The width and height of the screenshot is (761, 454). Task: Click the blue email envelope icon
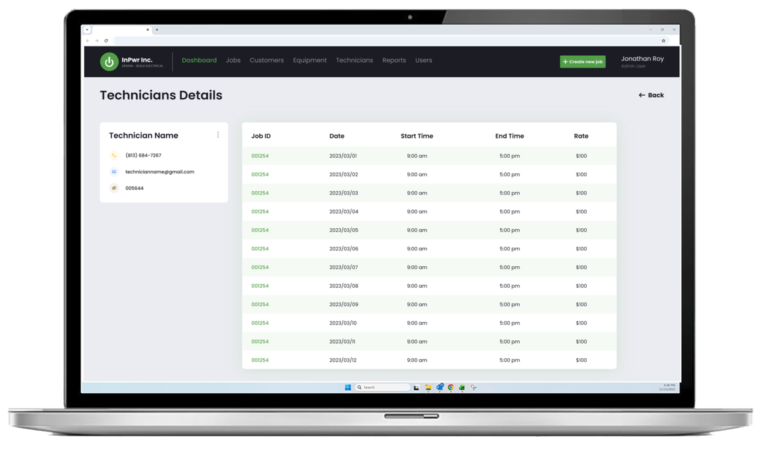coord(114,172)
